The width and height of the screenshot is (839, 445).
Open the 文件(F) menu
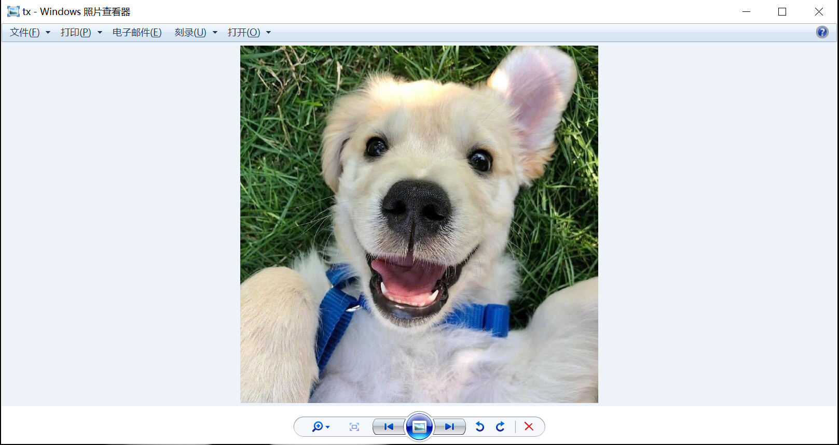30,33
